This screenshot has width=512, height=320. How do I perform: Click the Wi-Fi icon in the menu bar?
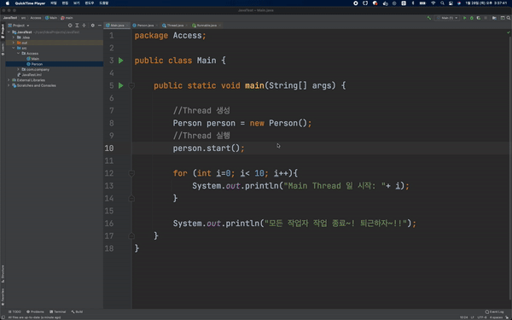pyautogui.click(x=433, y=3)
